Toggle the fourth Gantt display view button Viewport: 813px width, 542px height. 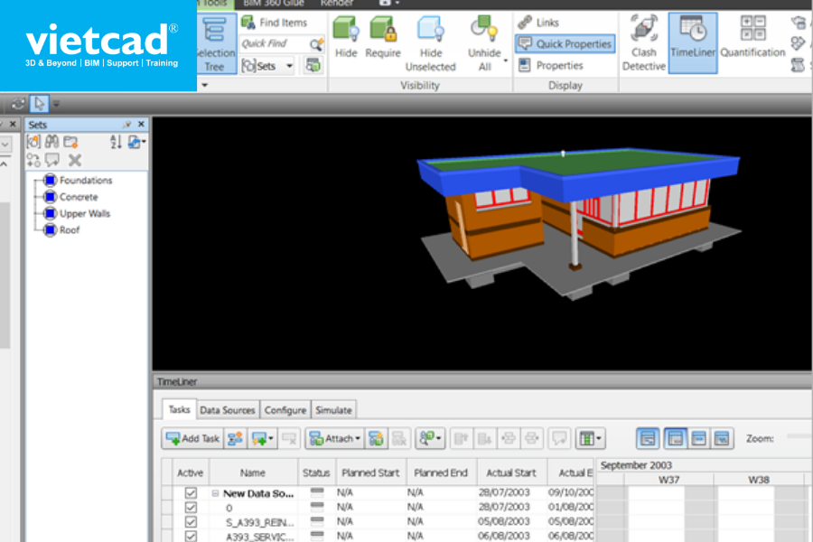tap(722, 439)
